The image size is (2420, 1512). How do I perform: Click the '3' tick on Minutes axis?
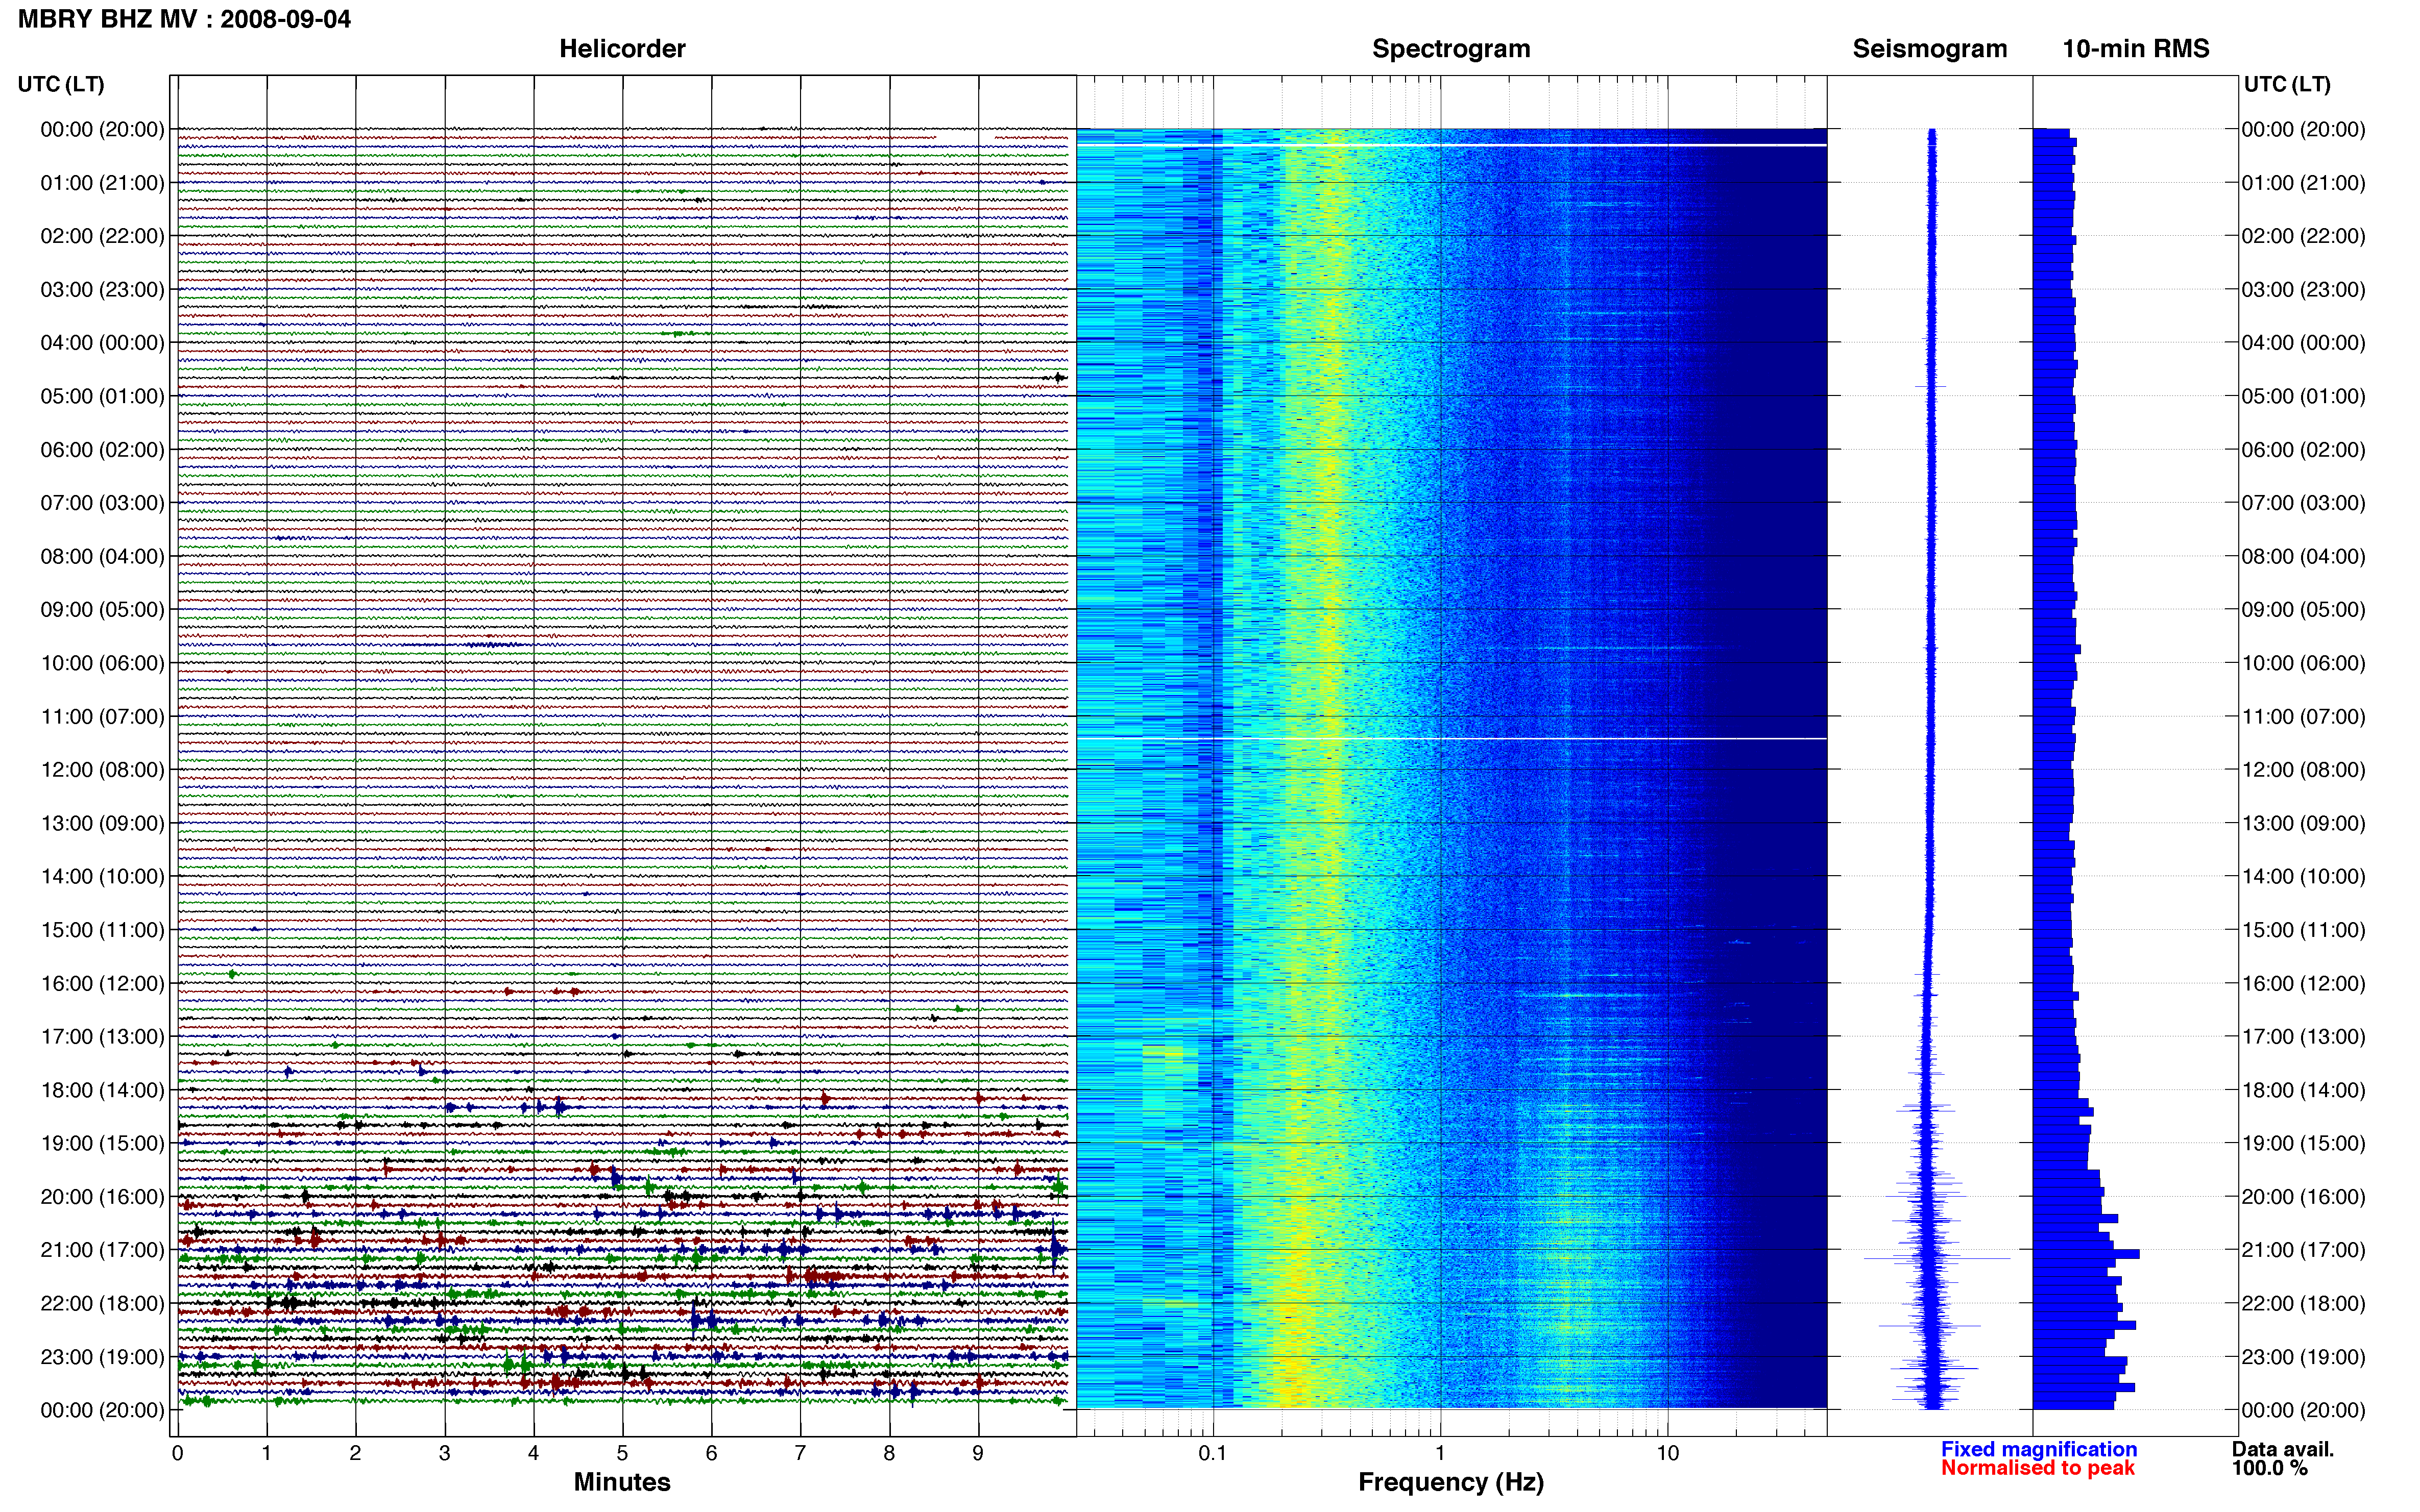click(x=444, y=1454)
